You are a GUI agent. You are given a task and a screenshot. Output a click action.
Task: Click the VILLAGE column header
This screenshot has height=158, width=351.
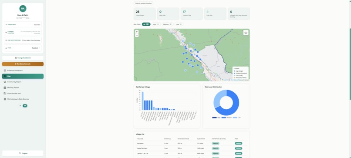click(140, 139)
